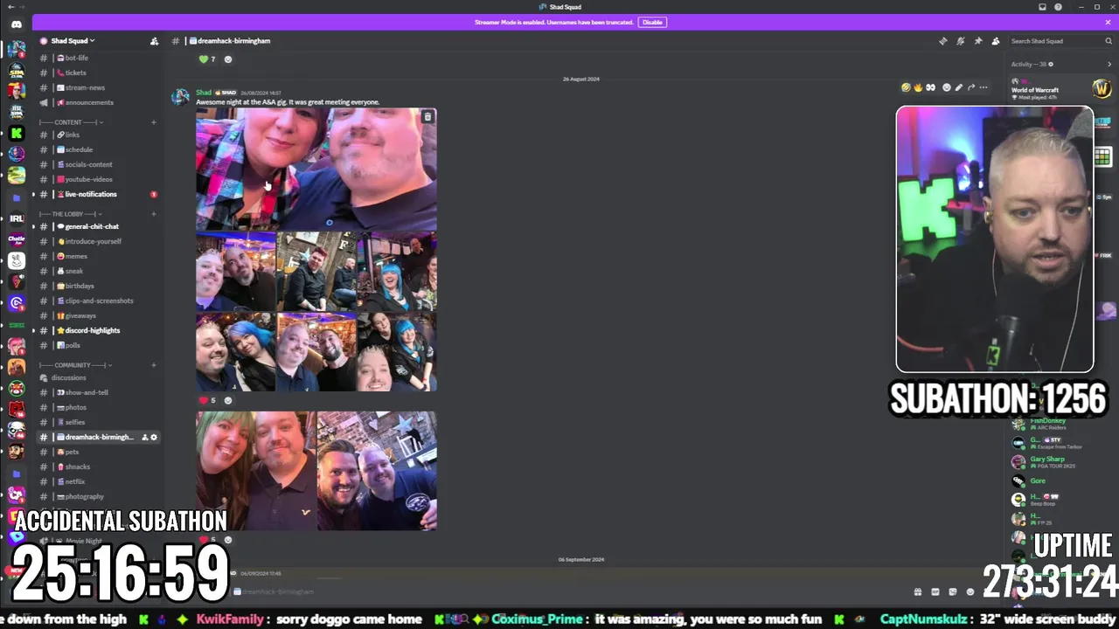Add channel to THE LOBBY plus icon
The image size is (1119, 629).
coord(153,214)
